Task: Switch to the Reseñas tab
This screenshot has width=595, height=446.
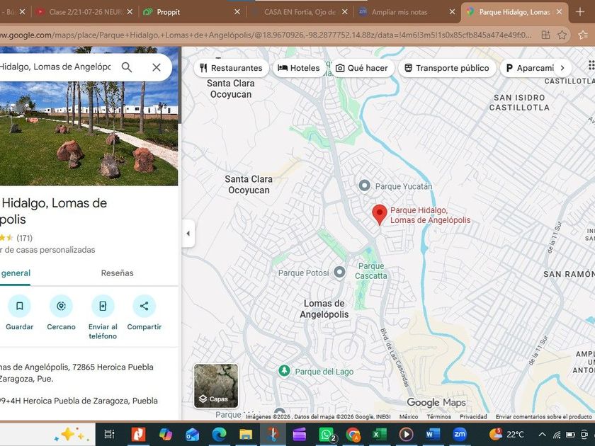Action: (117, 273)
